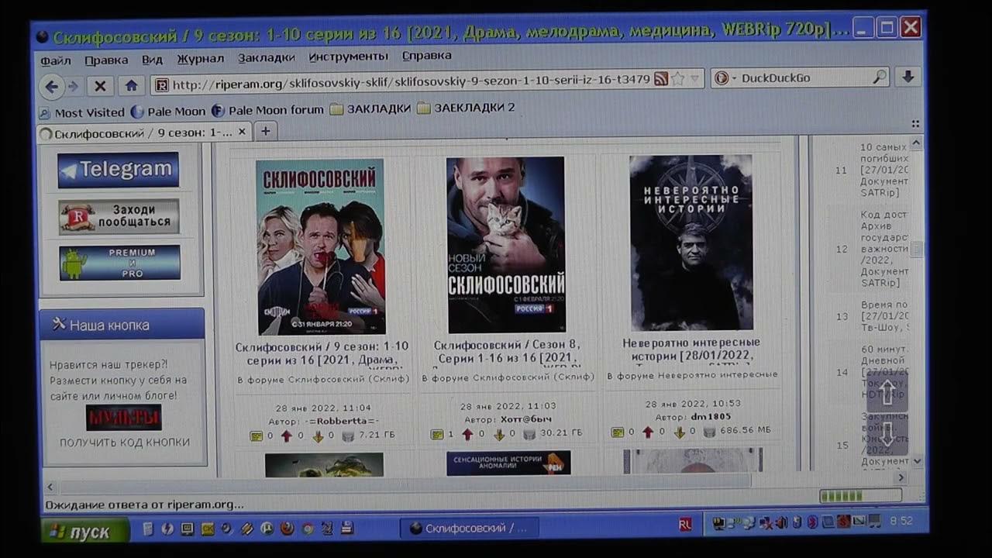Viewport: 992px width, 558px height.
Task: Open the Справка menu
Action: [426, 56]
